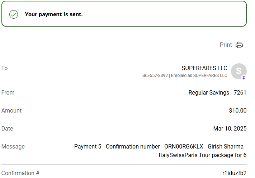Image resolution: width=255 pixels, height=178 pixels.
Task: Click the Date field label
Action: coord(7,128)
